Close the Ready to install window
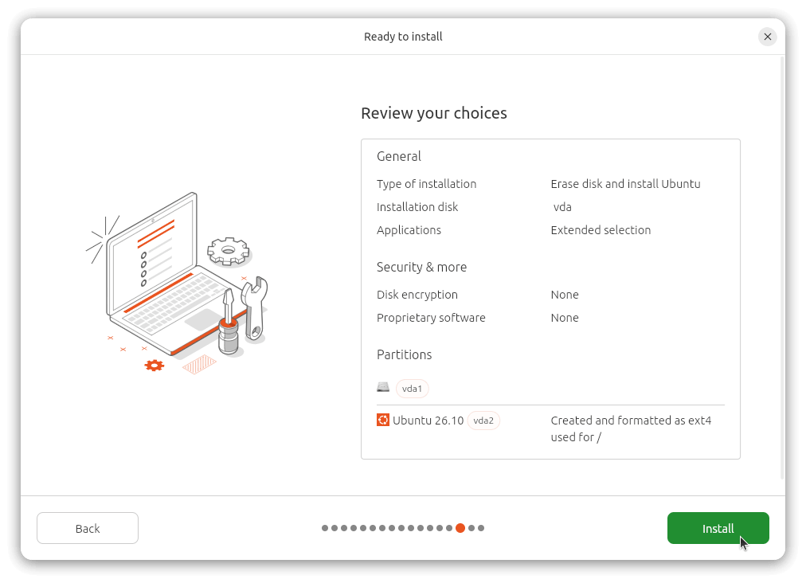Viewport: 806px width, 583px height. (768, 37)
